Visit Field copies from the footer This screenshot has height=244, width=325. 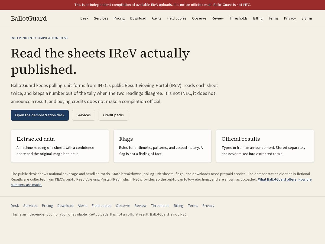pyautogui.click(x=102, y=206)
